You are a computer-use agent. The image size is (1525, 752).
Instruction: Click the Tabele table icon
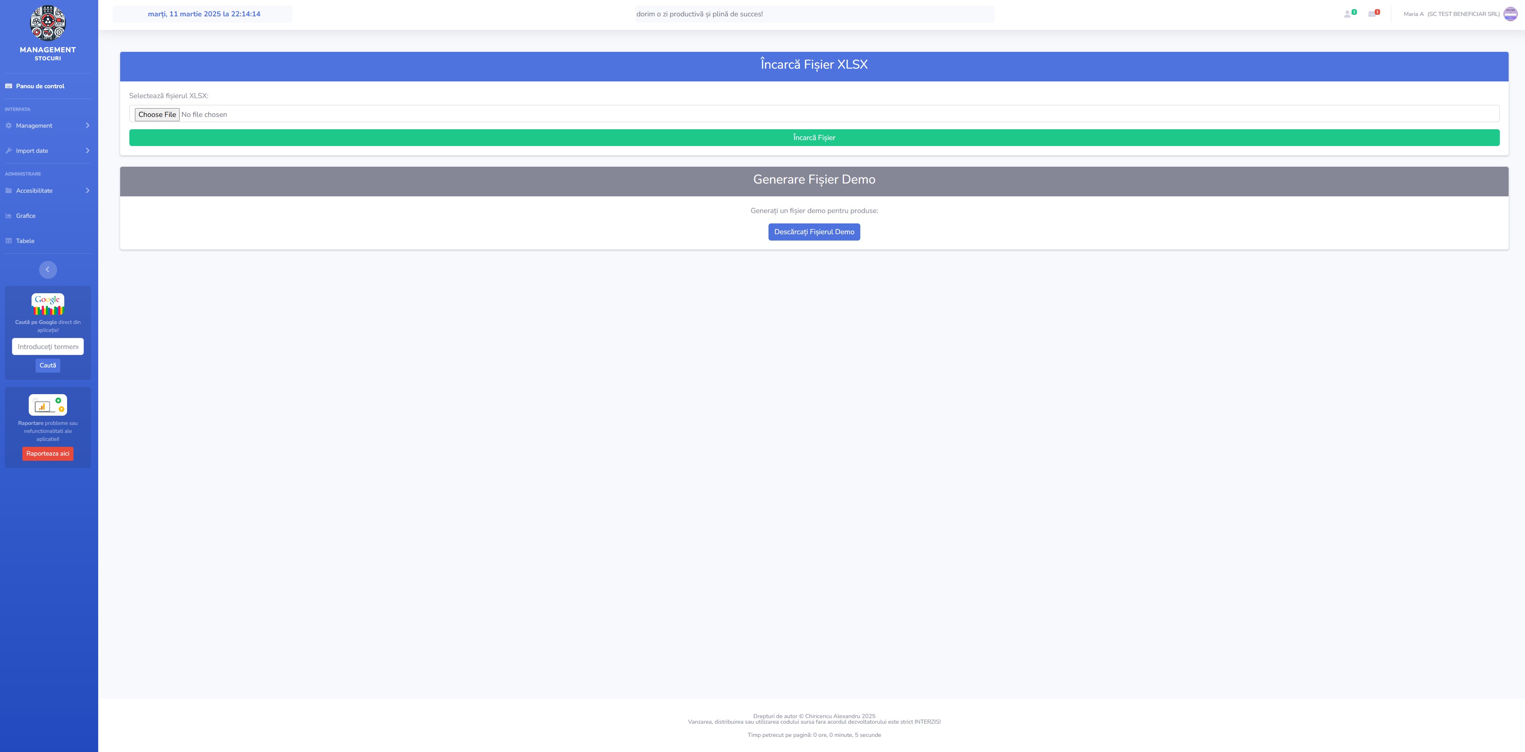click(x=9, y=241)
